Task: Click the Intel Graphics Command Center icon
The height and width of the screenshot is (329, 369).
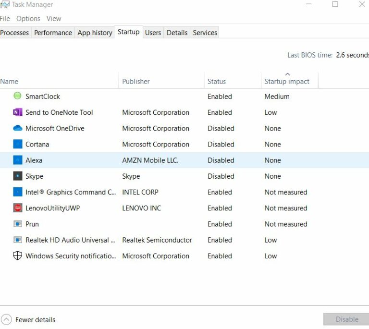Action: point(18,192)
